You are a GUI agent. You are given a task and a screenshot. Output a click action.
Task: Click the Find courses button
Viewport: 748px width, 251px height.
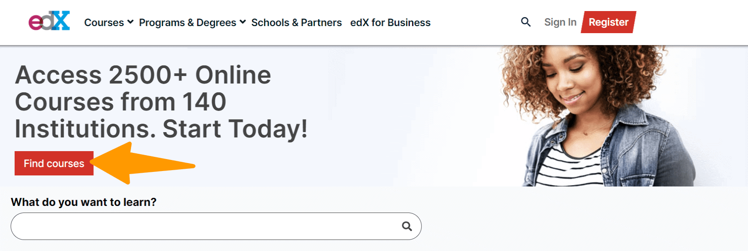[x=54, y=164]
